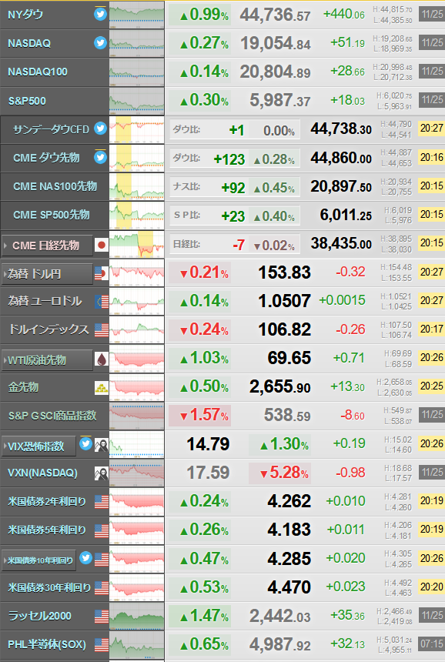This screenshot has height=662, width=445.
Task: Click the Twitter icon for サンデーダウCFD
Action: coord(100,129)
